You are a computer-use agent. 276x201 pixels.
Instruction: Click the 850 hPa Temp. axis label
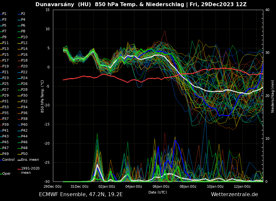(43, 96)
